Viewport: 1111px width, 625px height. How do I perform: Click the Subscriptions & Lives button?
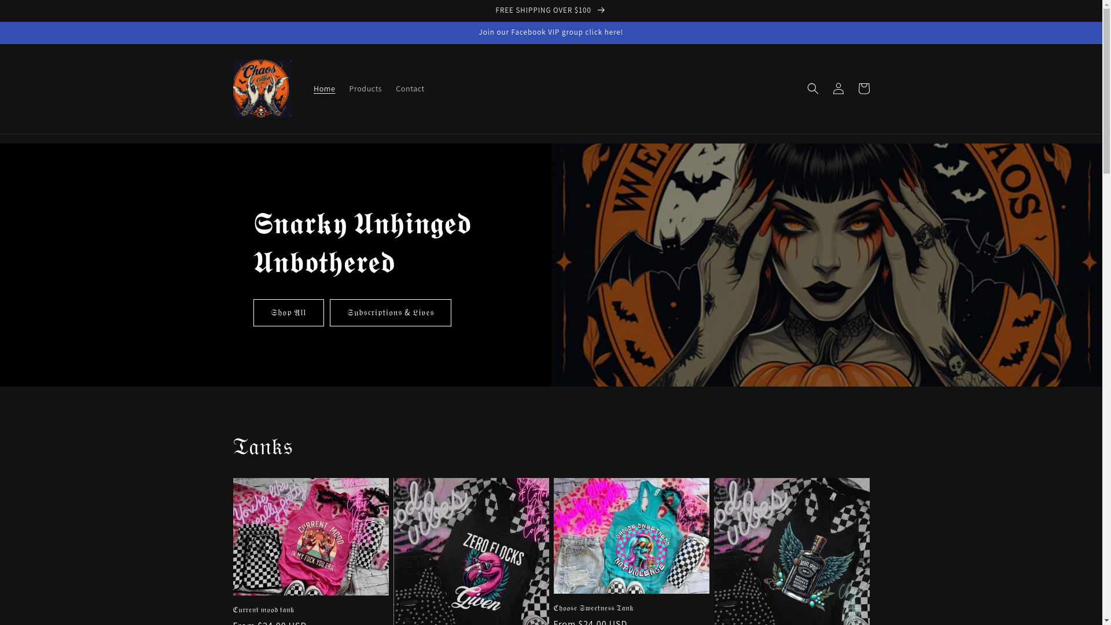tap(390, 312)
